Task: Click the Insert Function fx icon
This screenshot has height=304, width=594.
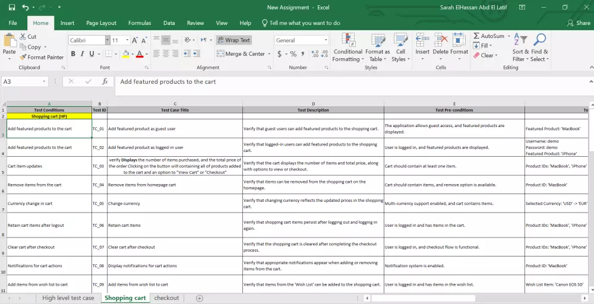Action: tap(105, 82)
